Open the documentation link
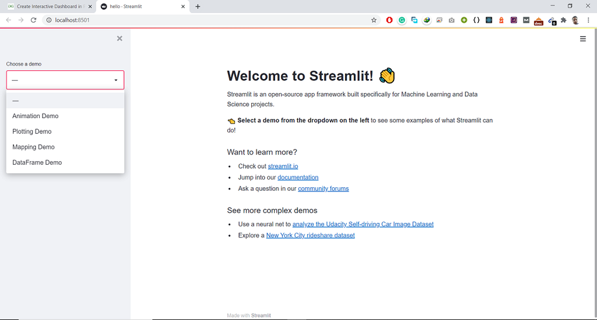Screen dimensions: 597x320 [298, 177]
